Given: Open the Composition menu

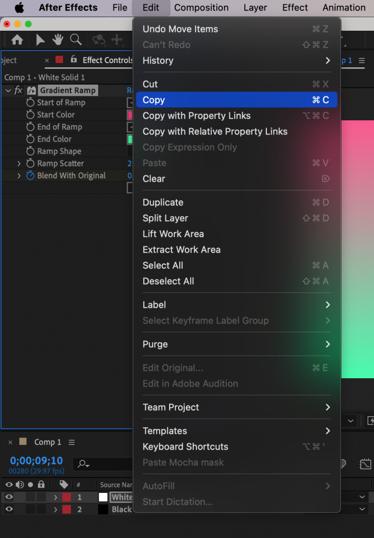Looking at the screenshot, I should (201, 7).
